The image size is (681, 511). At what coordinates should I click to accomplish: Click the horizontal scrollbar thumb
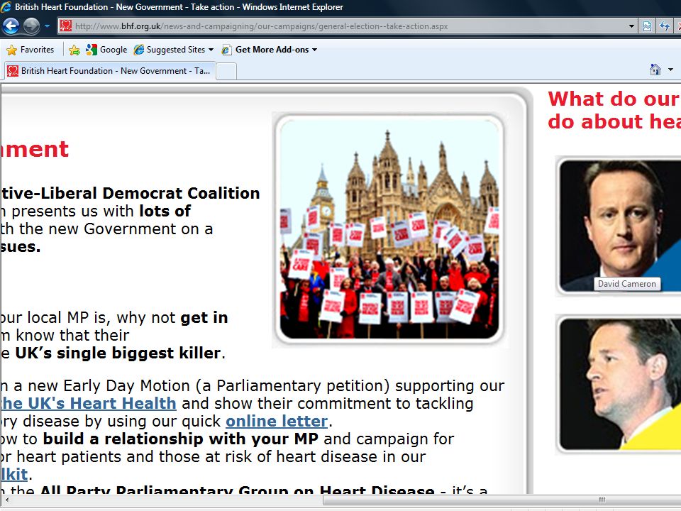coord(502,500)
